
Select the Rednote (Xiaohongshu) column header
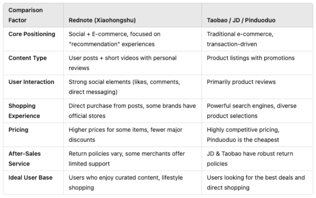click(102, 20)
